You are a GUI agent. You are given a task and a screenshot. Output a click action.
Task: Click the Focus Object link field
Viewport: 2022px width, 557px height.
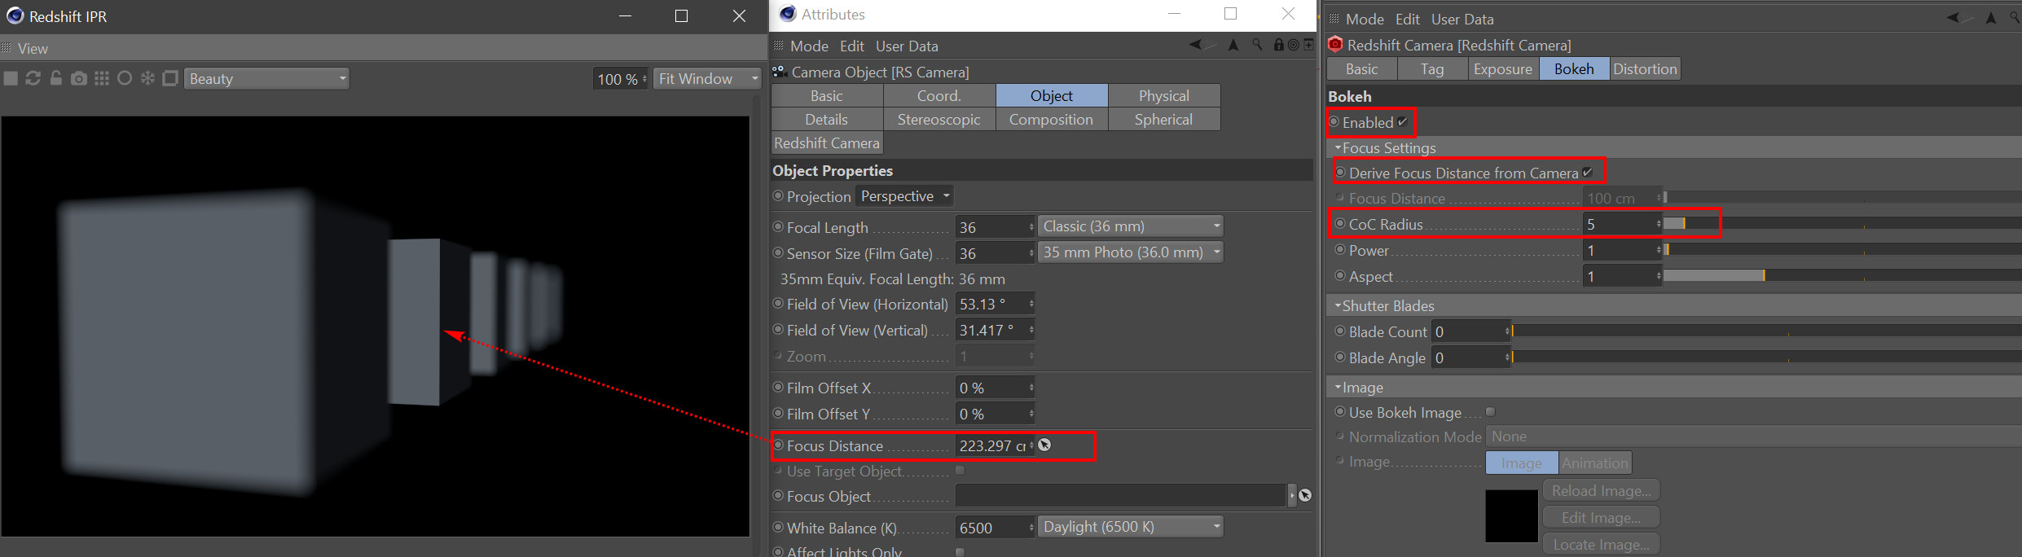(x=1121, y=495)
